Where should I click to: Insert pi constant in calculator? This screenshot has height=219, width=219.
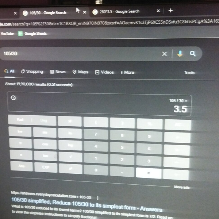point(20,143)
